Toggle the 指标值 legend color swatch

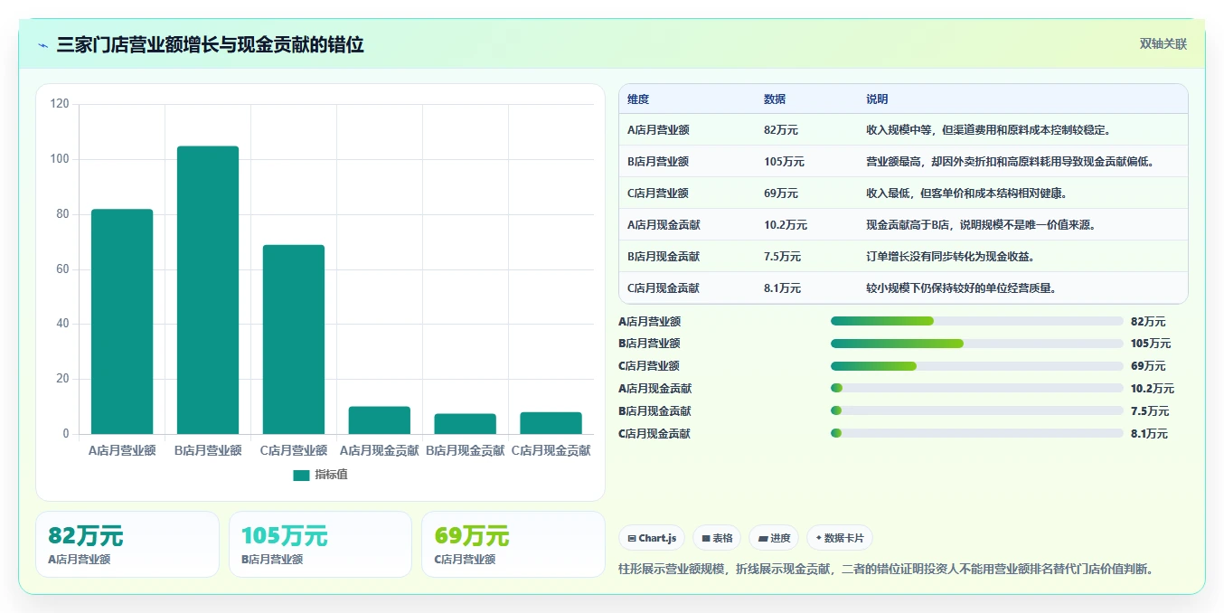301,475
